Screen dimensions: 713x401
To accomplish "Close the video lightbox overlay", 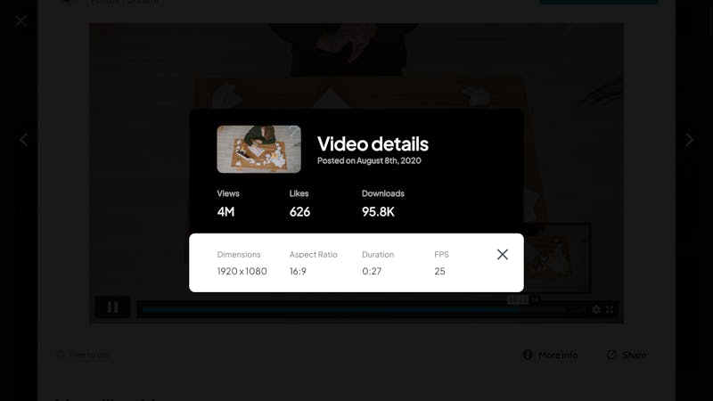I will coord(20,20).
